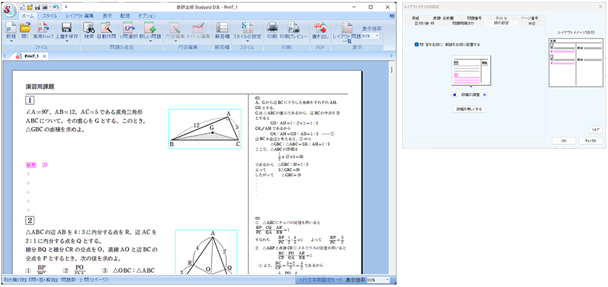Expand the 上書き保存 dropdown arrow
608x287 pixels.
(66, 41)
